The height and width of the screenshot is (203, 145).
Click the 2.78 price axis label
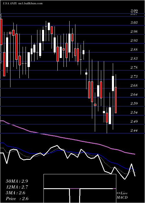coord(134,68)
